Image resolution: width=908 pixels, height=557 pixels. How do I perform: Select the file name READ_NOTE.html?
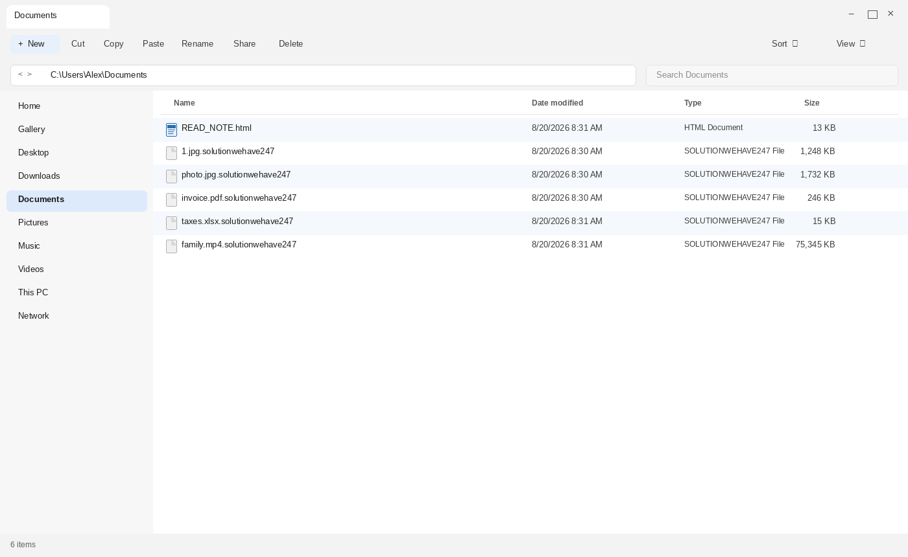[x=217, y=128]
